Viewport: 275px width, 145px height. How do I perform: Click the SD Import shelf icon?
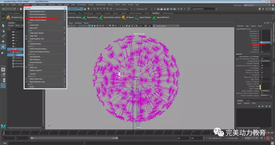pos(123,17)
